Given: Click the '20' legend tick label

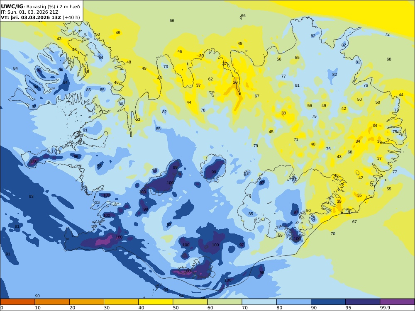Looking at the screenshot, I should coord(72,308).
